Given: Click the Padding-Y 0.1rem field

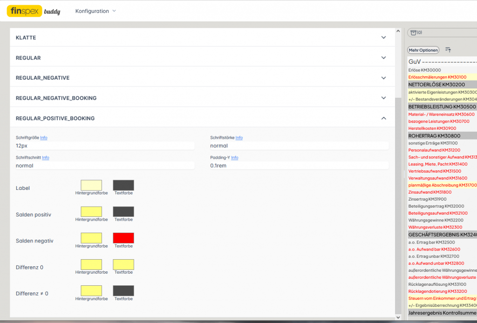Looking at the screenshot, I should click(299, 165).
